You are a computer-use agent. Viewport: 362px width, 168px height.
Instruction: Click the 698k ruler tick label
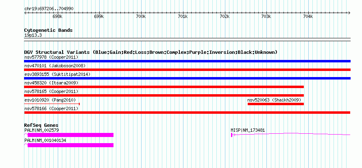coord(57,16)
